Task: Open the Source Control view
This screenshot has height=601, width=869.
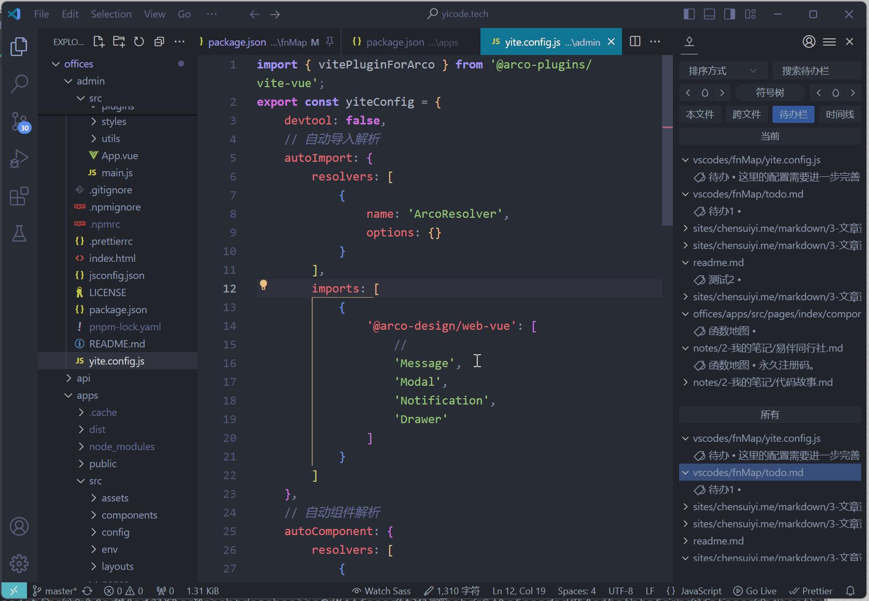Action: 19,122
